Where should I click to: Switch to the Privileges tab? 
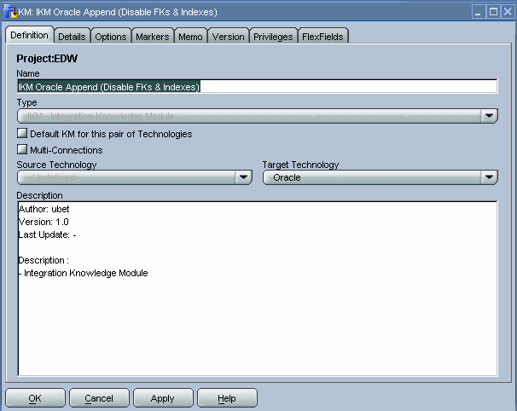(x=273, y=37)
